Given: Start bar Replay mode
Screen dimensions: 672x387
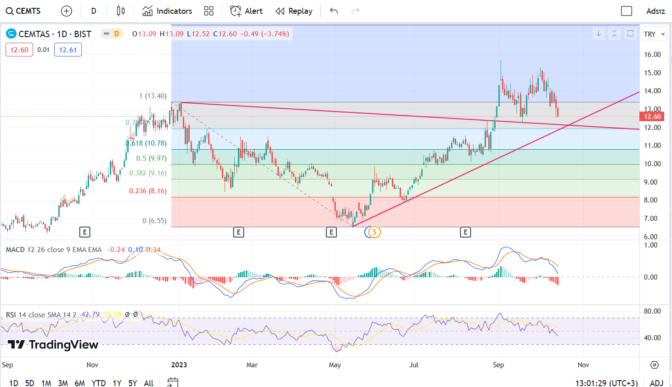Looking at the screenshot, I should pyautogui.click(x=294, y=11).
